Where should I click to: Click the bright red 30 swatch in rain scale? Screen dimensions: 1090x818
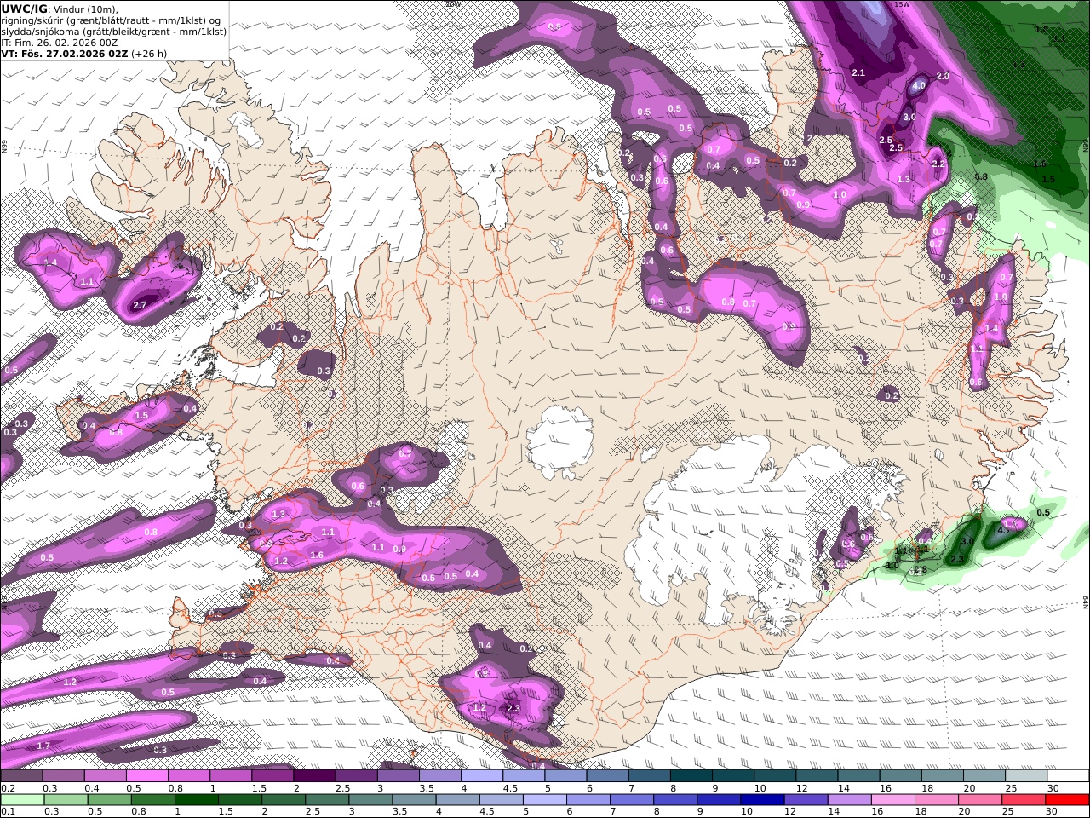point(1068,800)
